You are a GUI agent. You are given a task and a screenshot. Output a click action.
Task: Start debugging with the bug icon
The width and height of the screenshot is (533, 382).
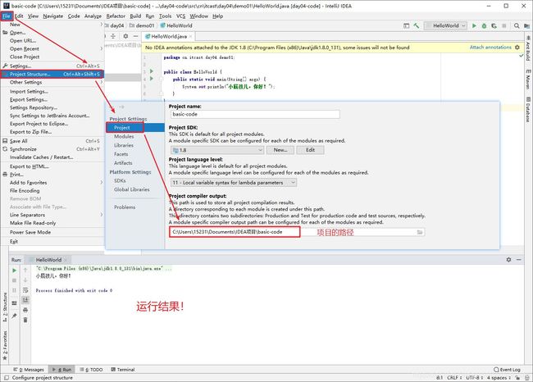click(x=484, y=25)
